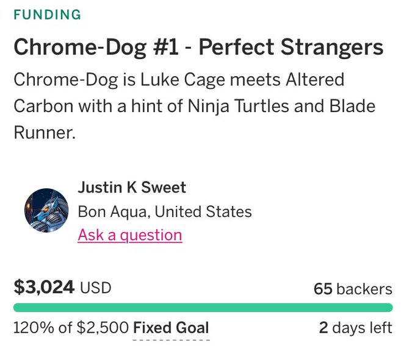
Task: Click the $2,500 goal amount
Action: 103,328
